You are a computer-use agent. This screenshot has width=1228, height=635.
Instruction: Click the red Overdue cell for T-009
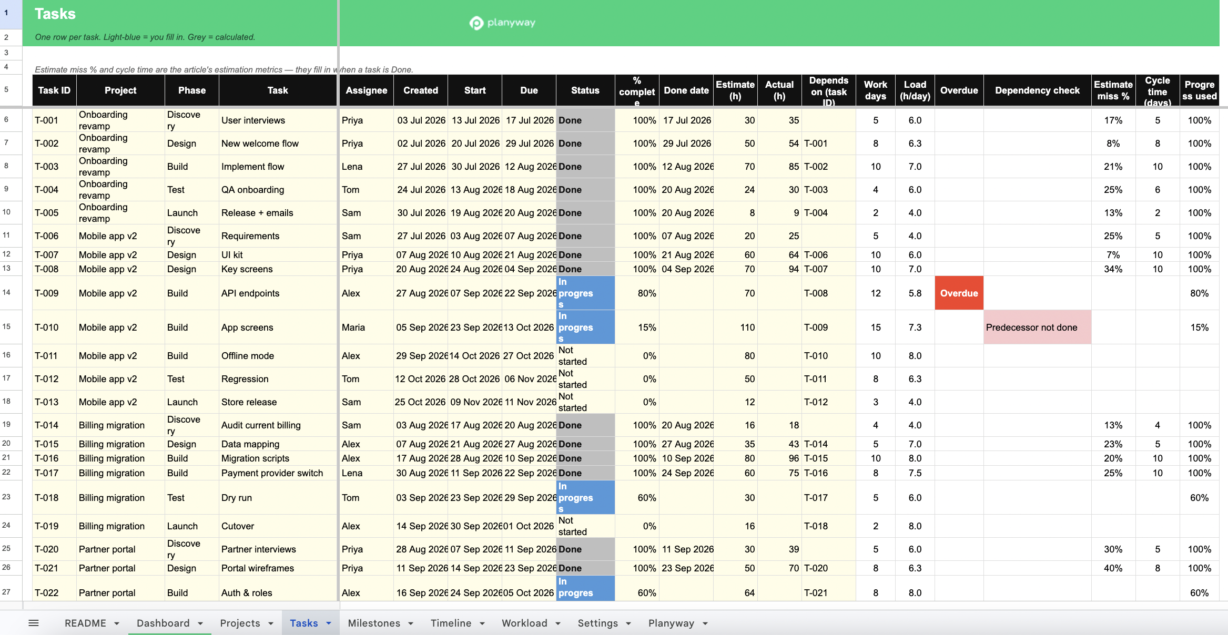pyautogui.click(x=959, y=293)
